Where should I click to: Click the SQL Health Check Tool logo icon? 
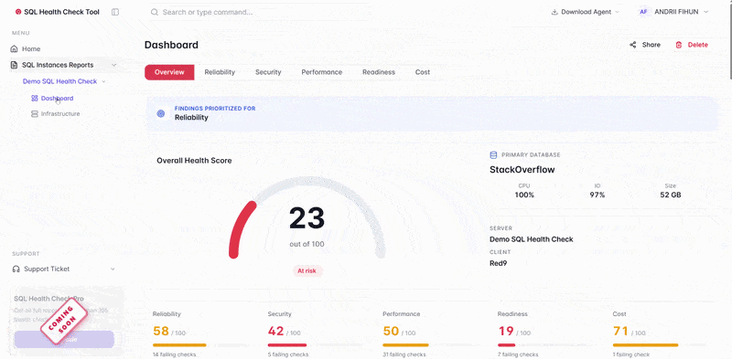click(x=18, y=12)
